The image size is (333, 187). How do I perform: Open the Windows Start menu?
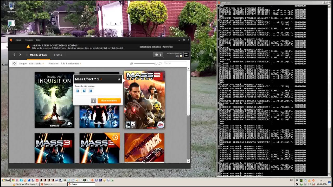(x=6, y=180)
